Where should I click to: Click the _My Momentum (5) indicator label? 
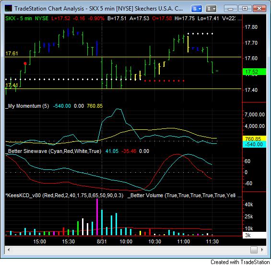27,106
